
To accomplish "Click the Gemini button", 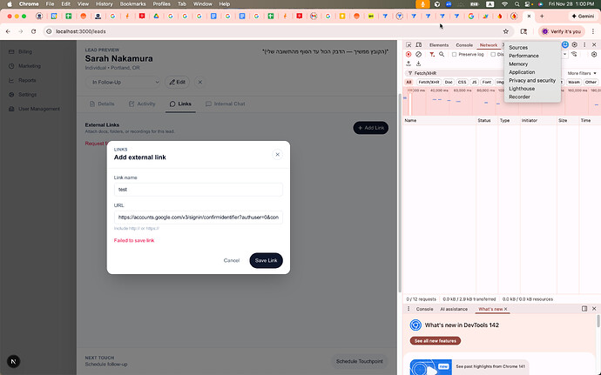I will tap(583, 16).
